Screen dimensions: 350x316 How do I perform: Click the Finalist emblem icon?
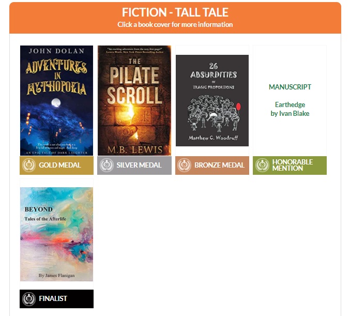(29, 299)
